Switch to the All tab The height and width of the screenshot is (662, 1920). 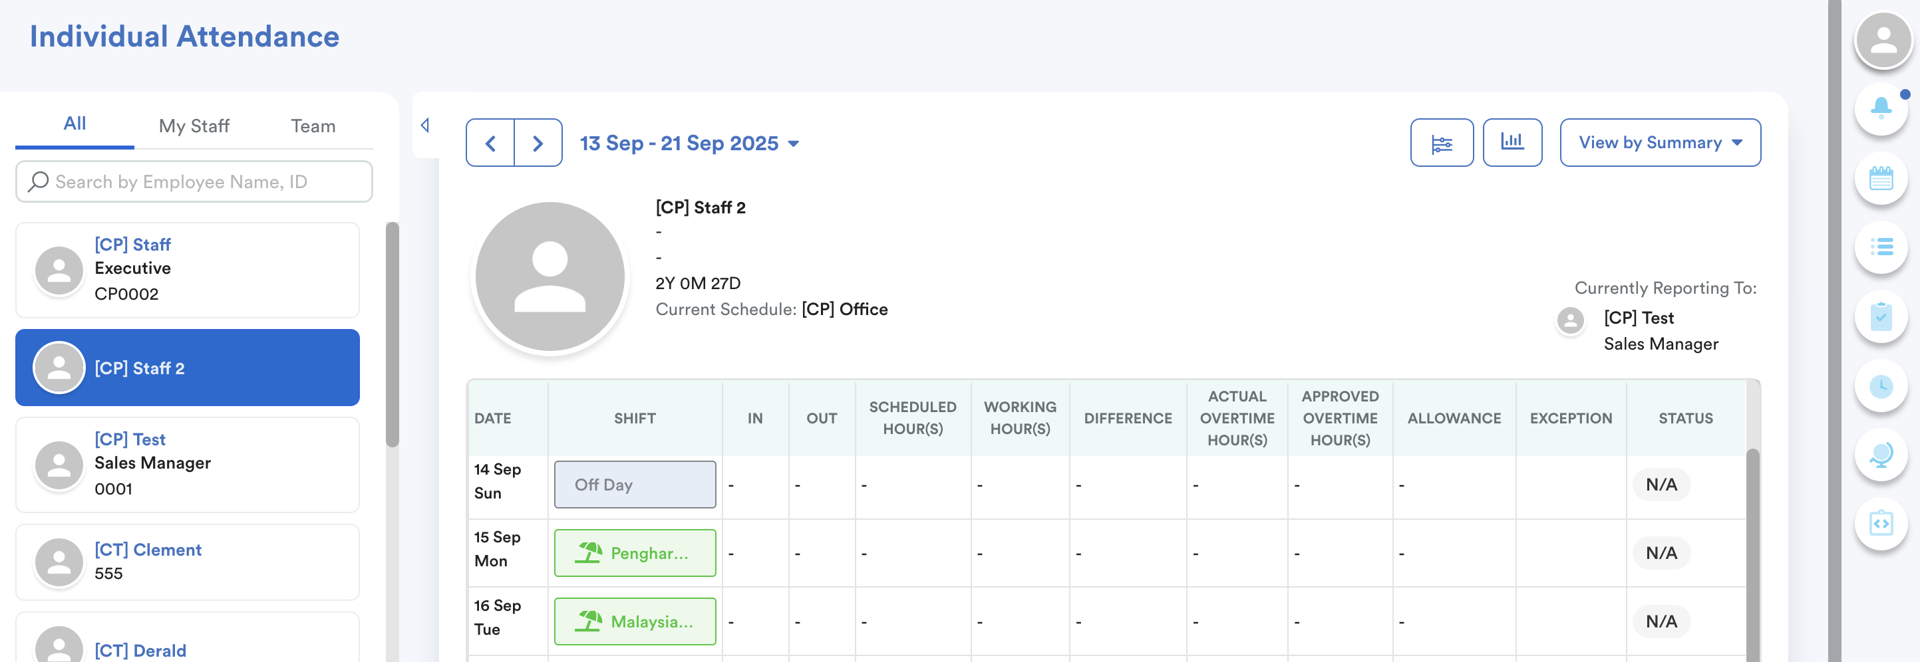(75, 124)
